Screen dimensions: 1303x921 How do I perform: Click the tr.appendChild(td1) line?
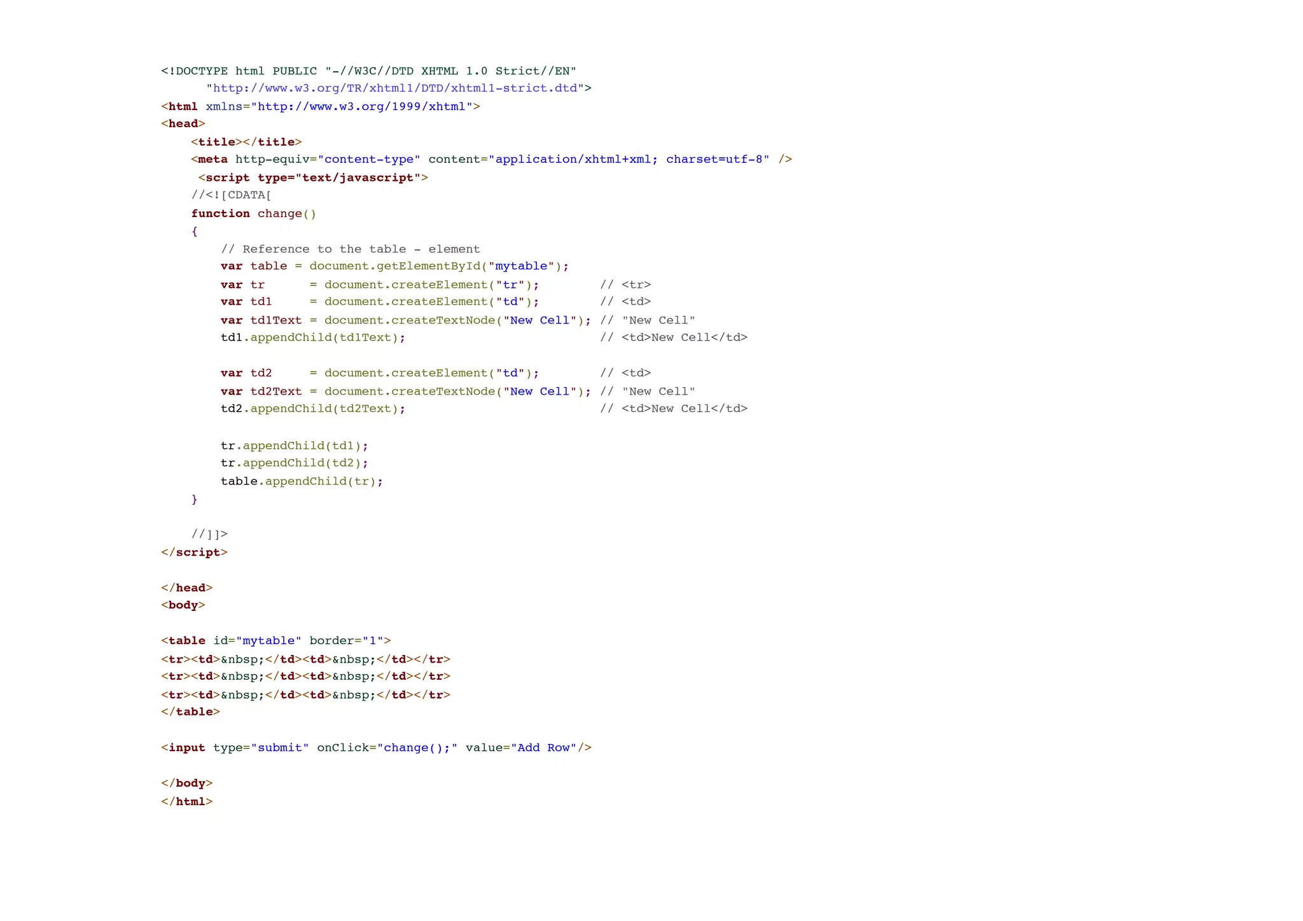click(295, 446)
